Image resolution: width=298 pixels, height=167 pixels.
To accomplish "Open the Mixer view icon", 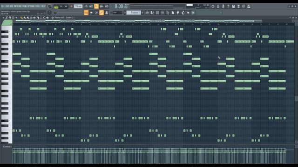I will point(163,13).
